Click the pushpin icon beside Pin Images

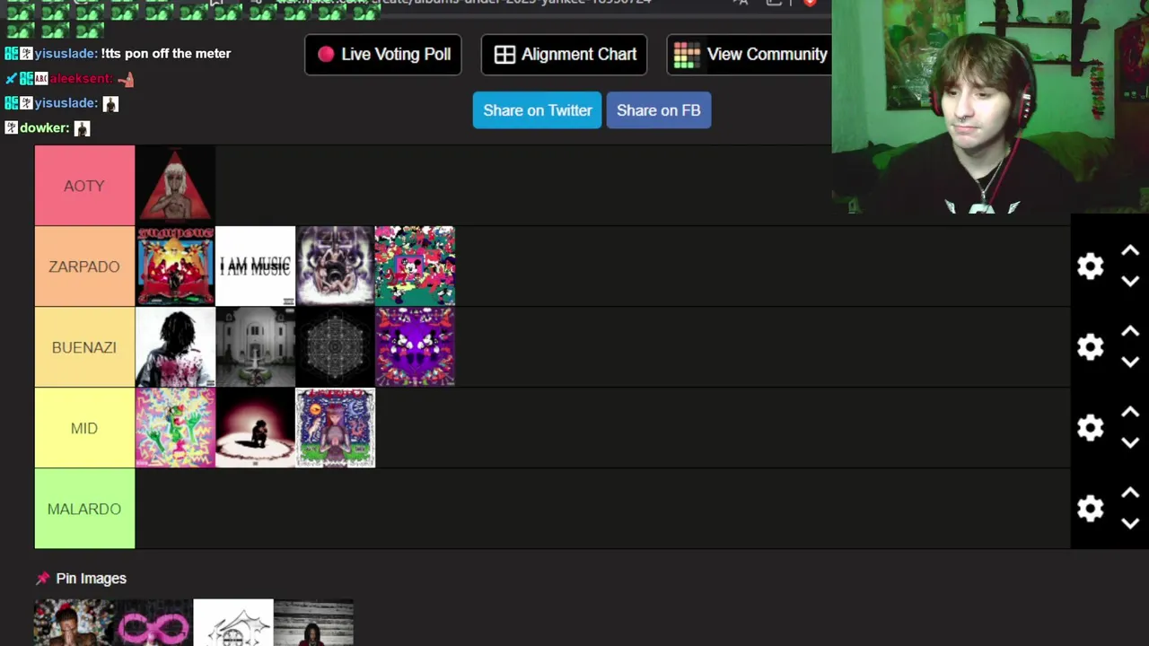tap(42, 579)
